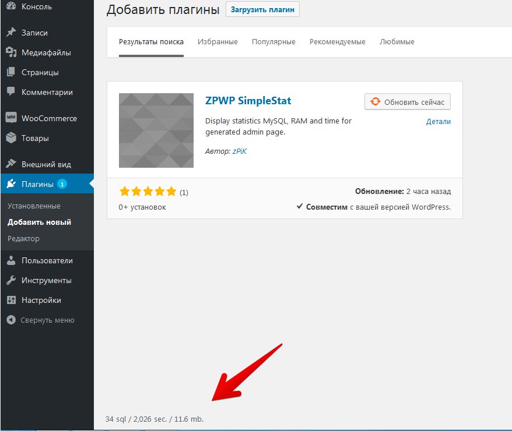Open the Товары box icon

[11, 138]
